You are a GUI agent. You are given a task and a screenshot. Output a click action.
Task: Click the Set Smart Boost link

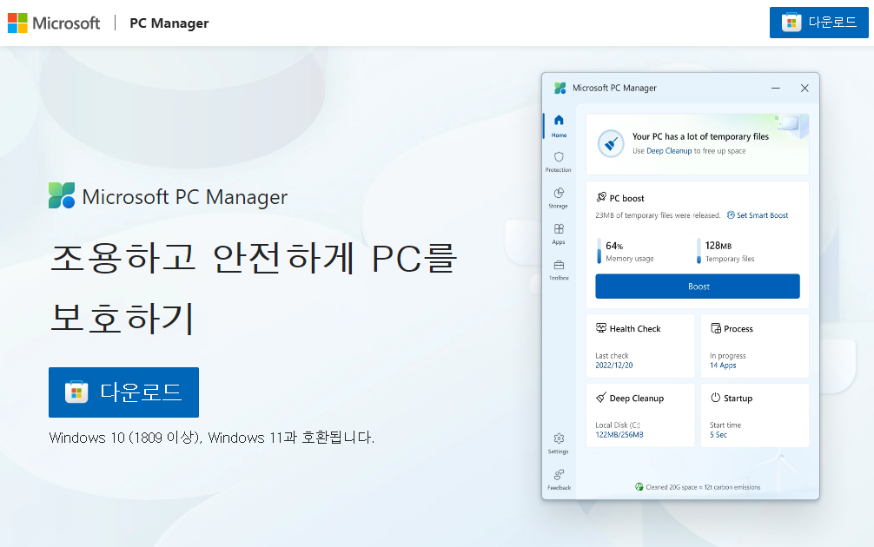758,215
